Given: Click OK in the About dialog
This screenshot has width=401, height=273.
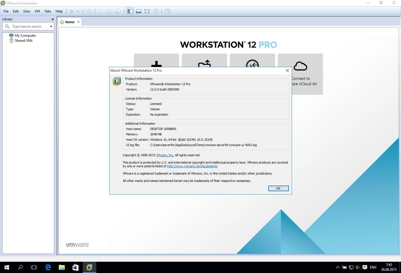Looking at the screenshot, I should tap(278, 188).
